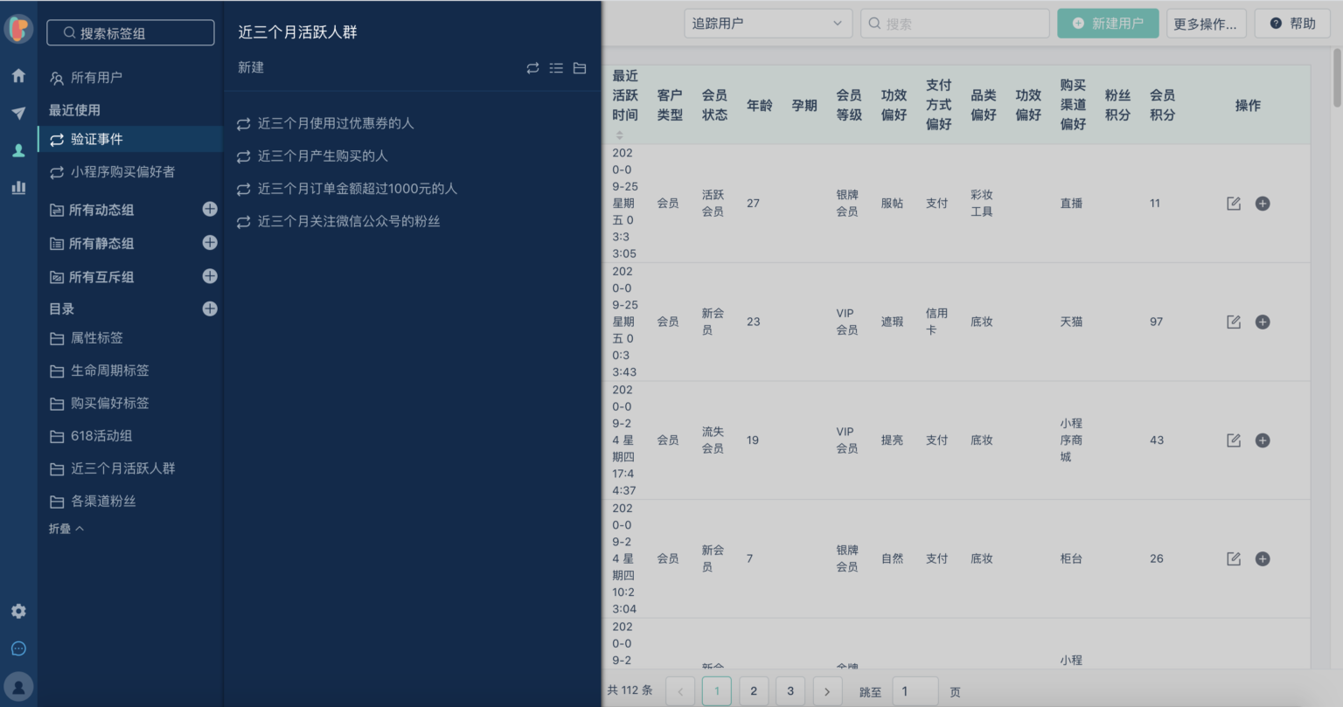
Task: Go to page 2
Action: tap(754, 691)
